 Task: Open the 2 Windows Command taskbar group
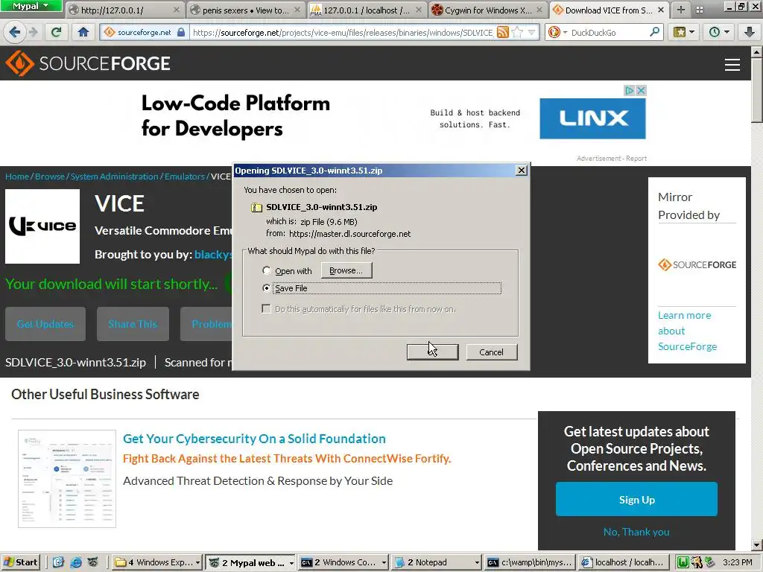(x=344, y=563)
